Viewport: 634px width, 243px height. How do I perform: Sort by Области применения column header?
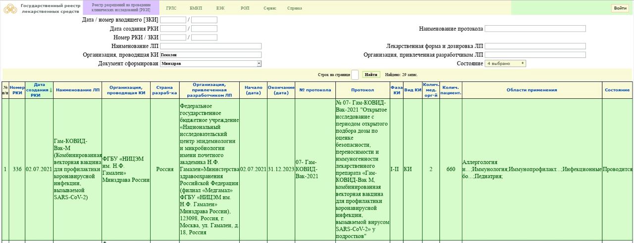(x=532, y=90)
